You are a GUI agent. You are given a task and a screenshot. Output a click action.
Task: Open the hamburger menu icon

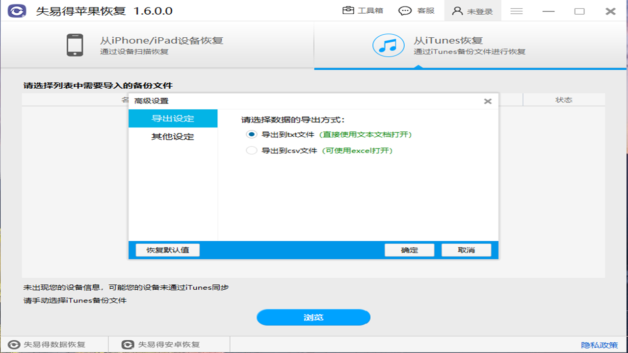[516, 11]
